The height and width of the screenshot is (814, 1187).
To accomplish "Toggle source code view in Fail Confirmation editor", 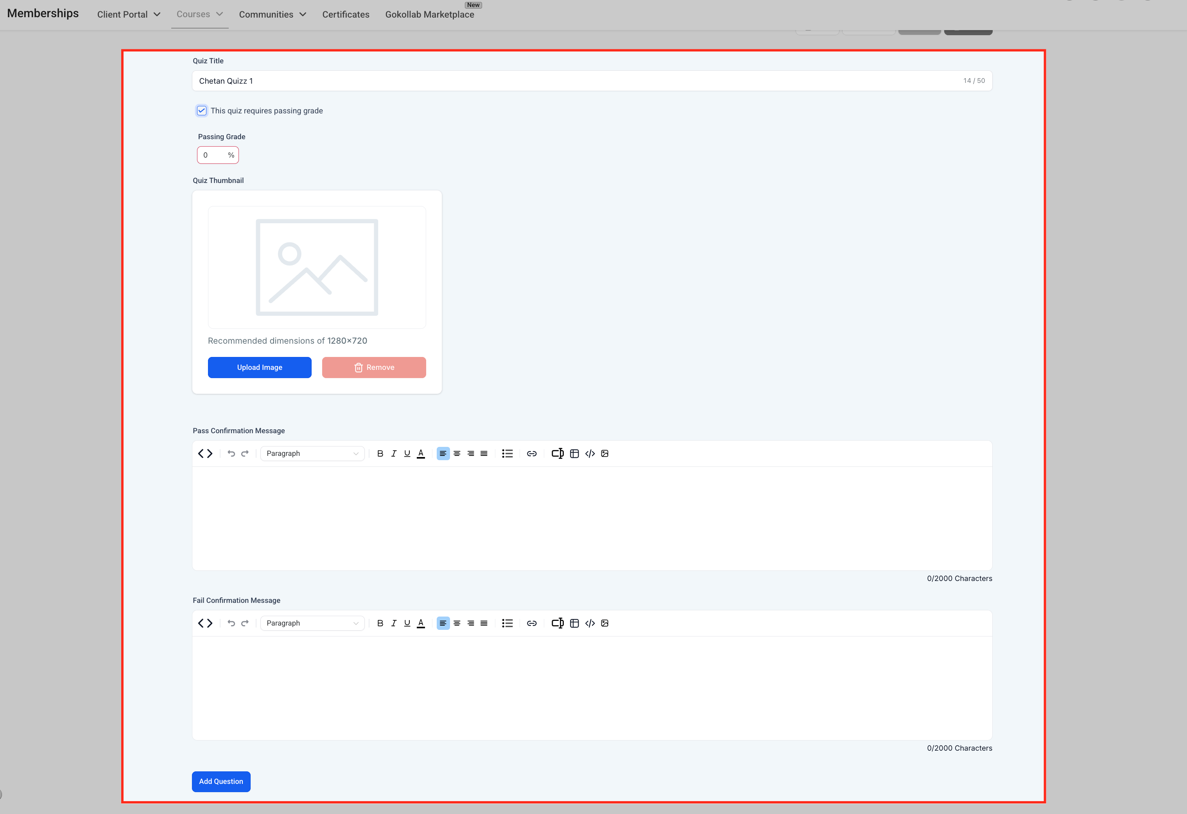I will (205, 623).
